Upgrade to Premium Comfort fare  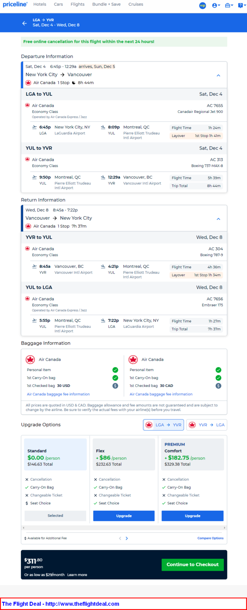(192, 516)
